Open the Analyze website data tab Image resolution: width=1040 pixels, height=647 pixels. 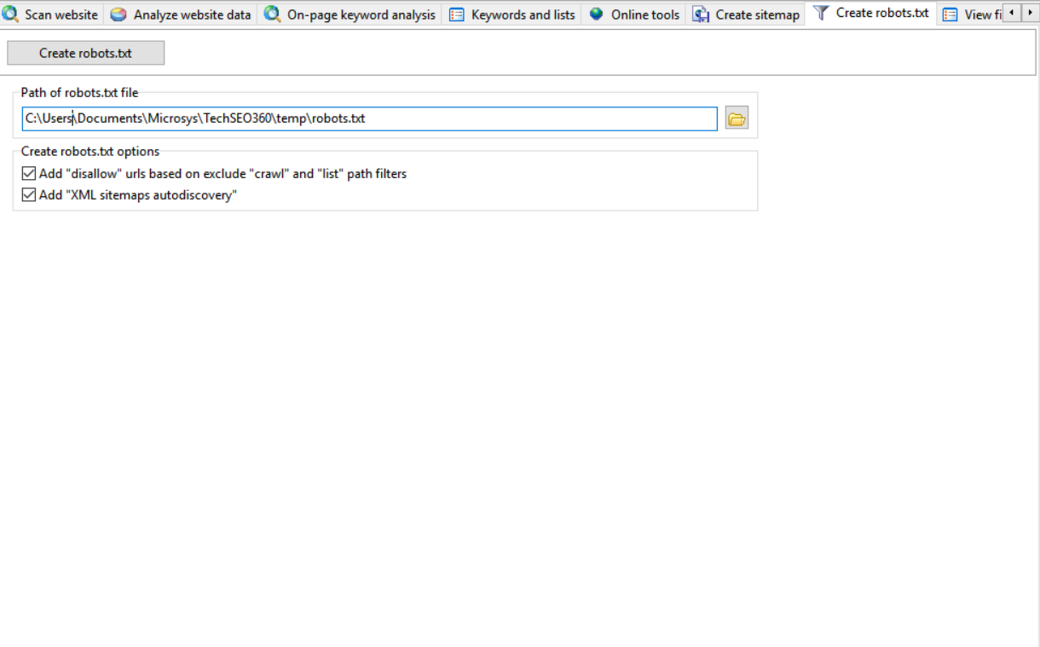(x=192, y=14)
